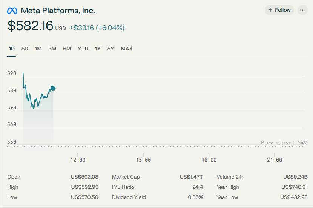This screenshot has width=313, height=208.
Task: Click the 580 price axis label
Action: click(12, 90)
